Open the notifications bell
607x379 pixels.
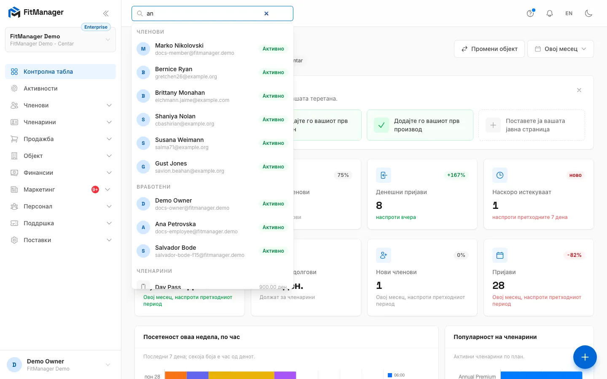tap(550, 13)
